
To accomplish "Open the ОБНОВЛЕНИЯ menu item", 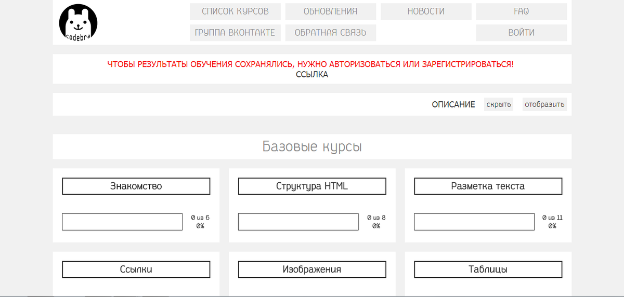I will 330,11.
